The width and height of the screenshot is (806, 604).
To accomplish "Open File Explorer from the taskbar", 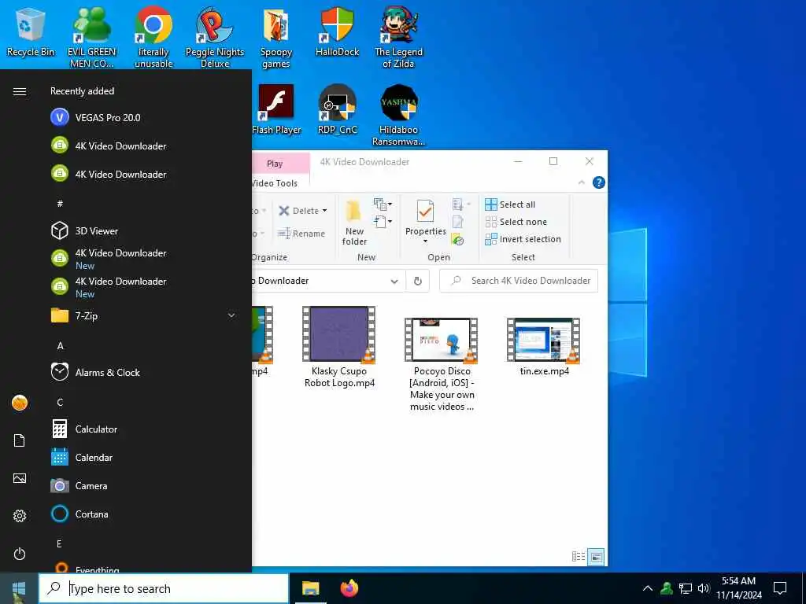I will click(310, 588).
